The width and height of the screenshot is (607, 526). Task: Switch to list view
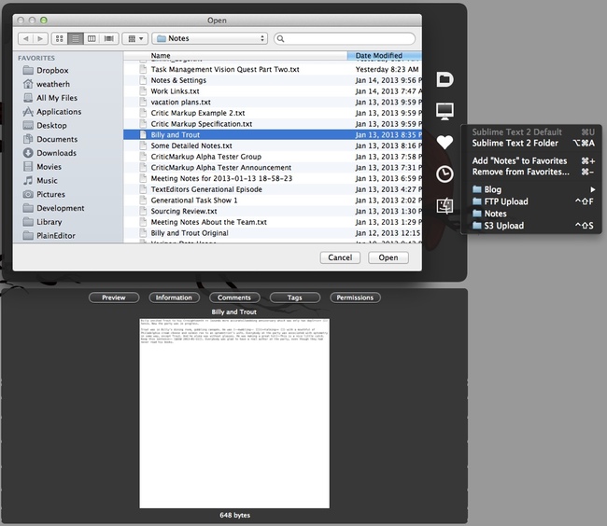coord(76,38)
